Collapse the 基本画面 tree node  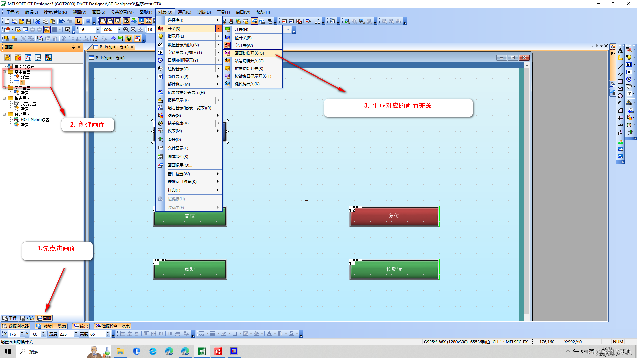click(x=4, y=72)
